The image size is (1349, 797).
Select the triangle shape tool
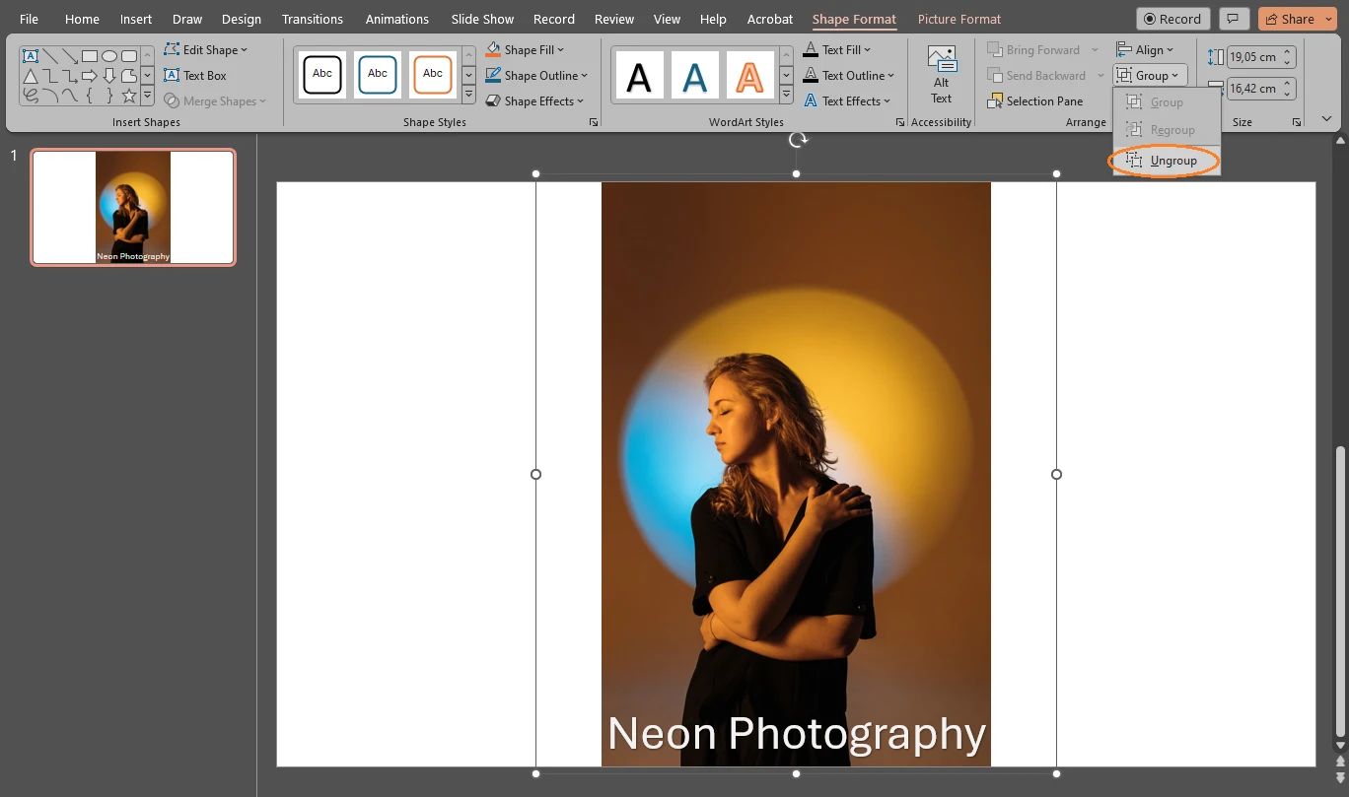31,76
